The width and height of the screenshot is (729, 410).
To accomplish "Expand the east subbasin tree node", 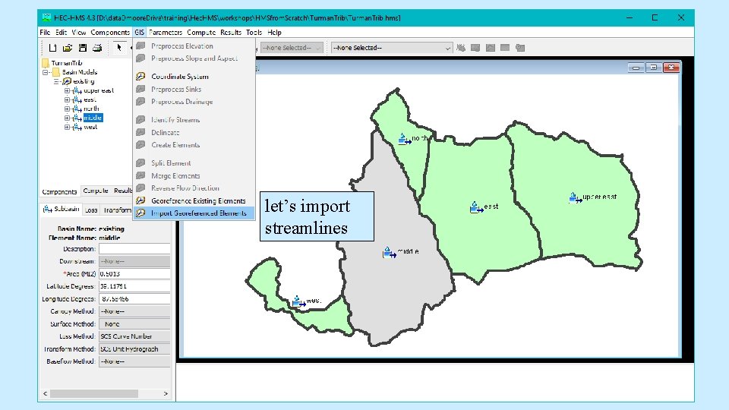I will (x=67, y=99).
